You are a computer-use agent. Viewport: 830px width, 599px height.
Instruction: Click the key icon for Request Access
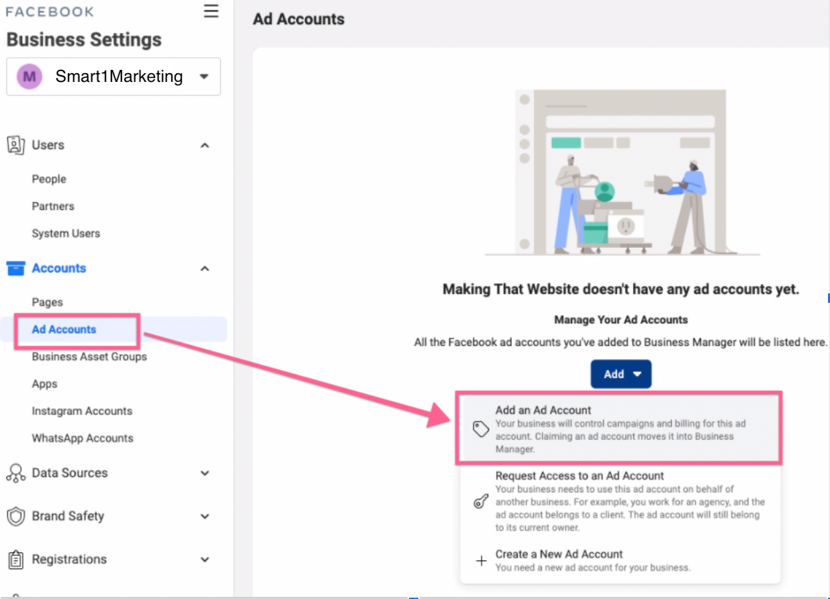[x=481, y=501]
